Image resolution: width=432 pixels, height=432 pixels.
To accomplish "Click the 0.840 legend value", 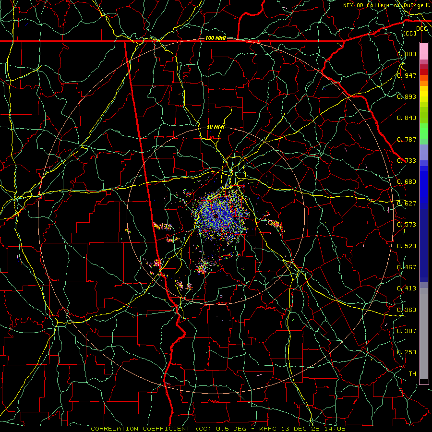I will coord(407,118).
